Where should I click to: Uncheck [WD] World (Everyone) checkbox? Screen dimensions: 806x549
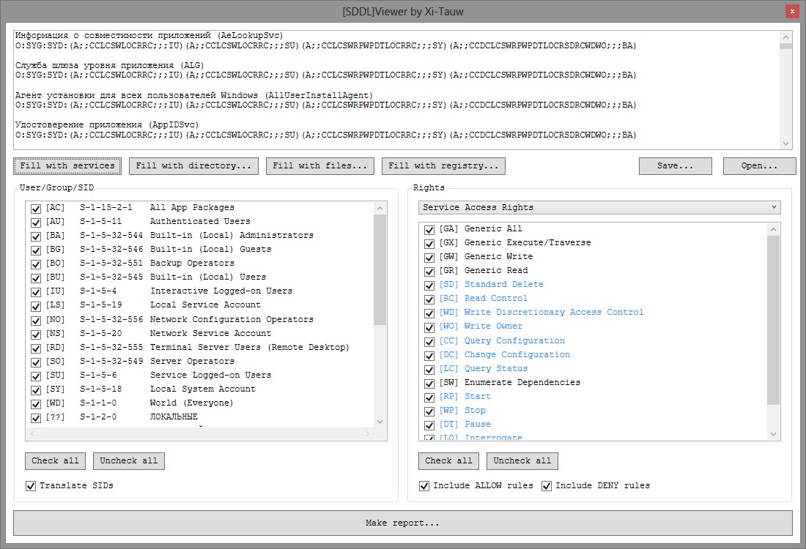point(35,403)
